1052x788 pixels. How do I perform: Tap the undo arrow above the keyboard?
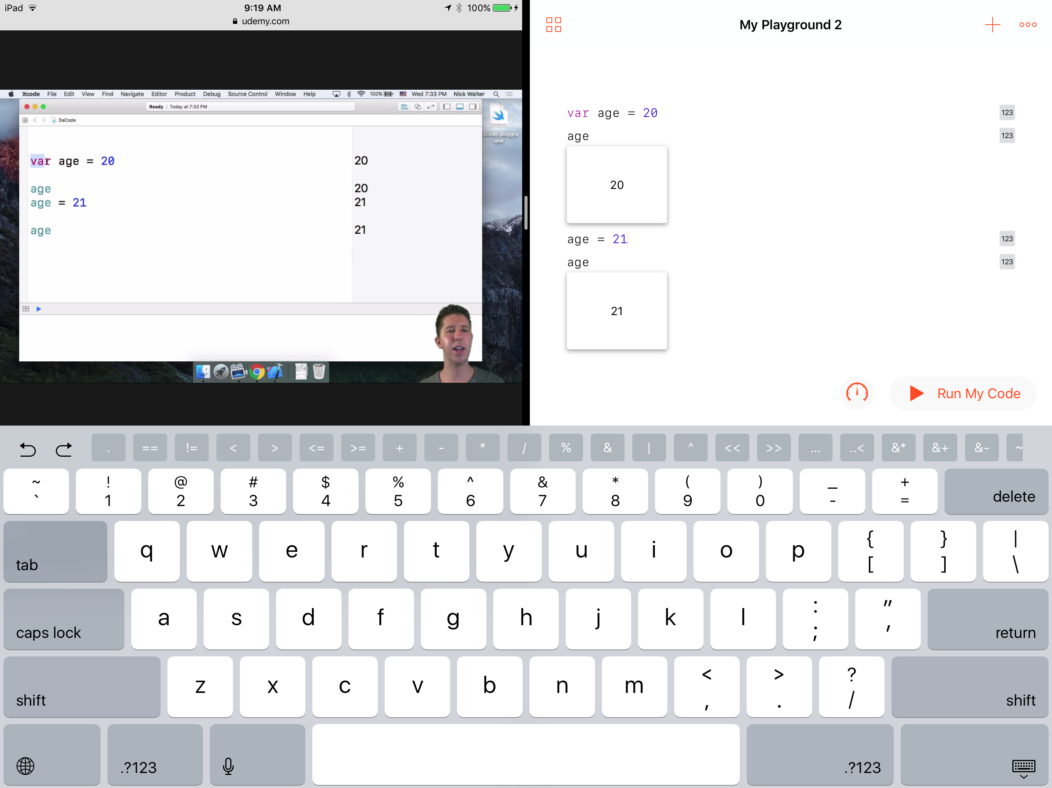click(28, 448)
